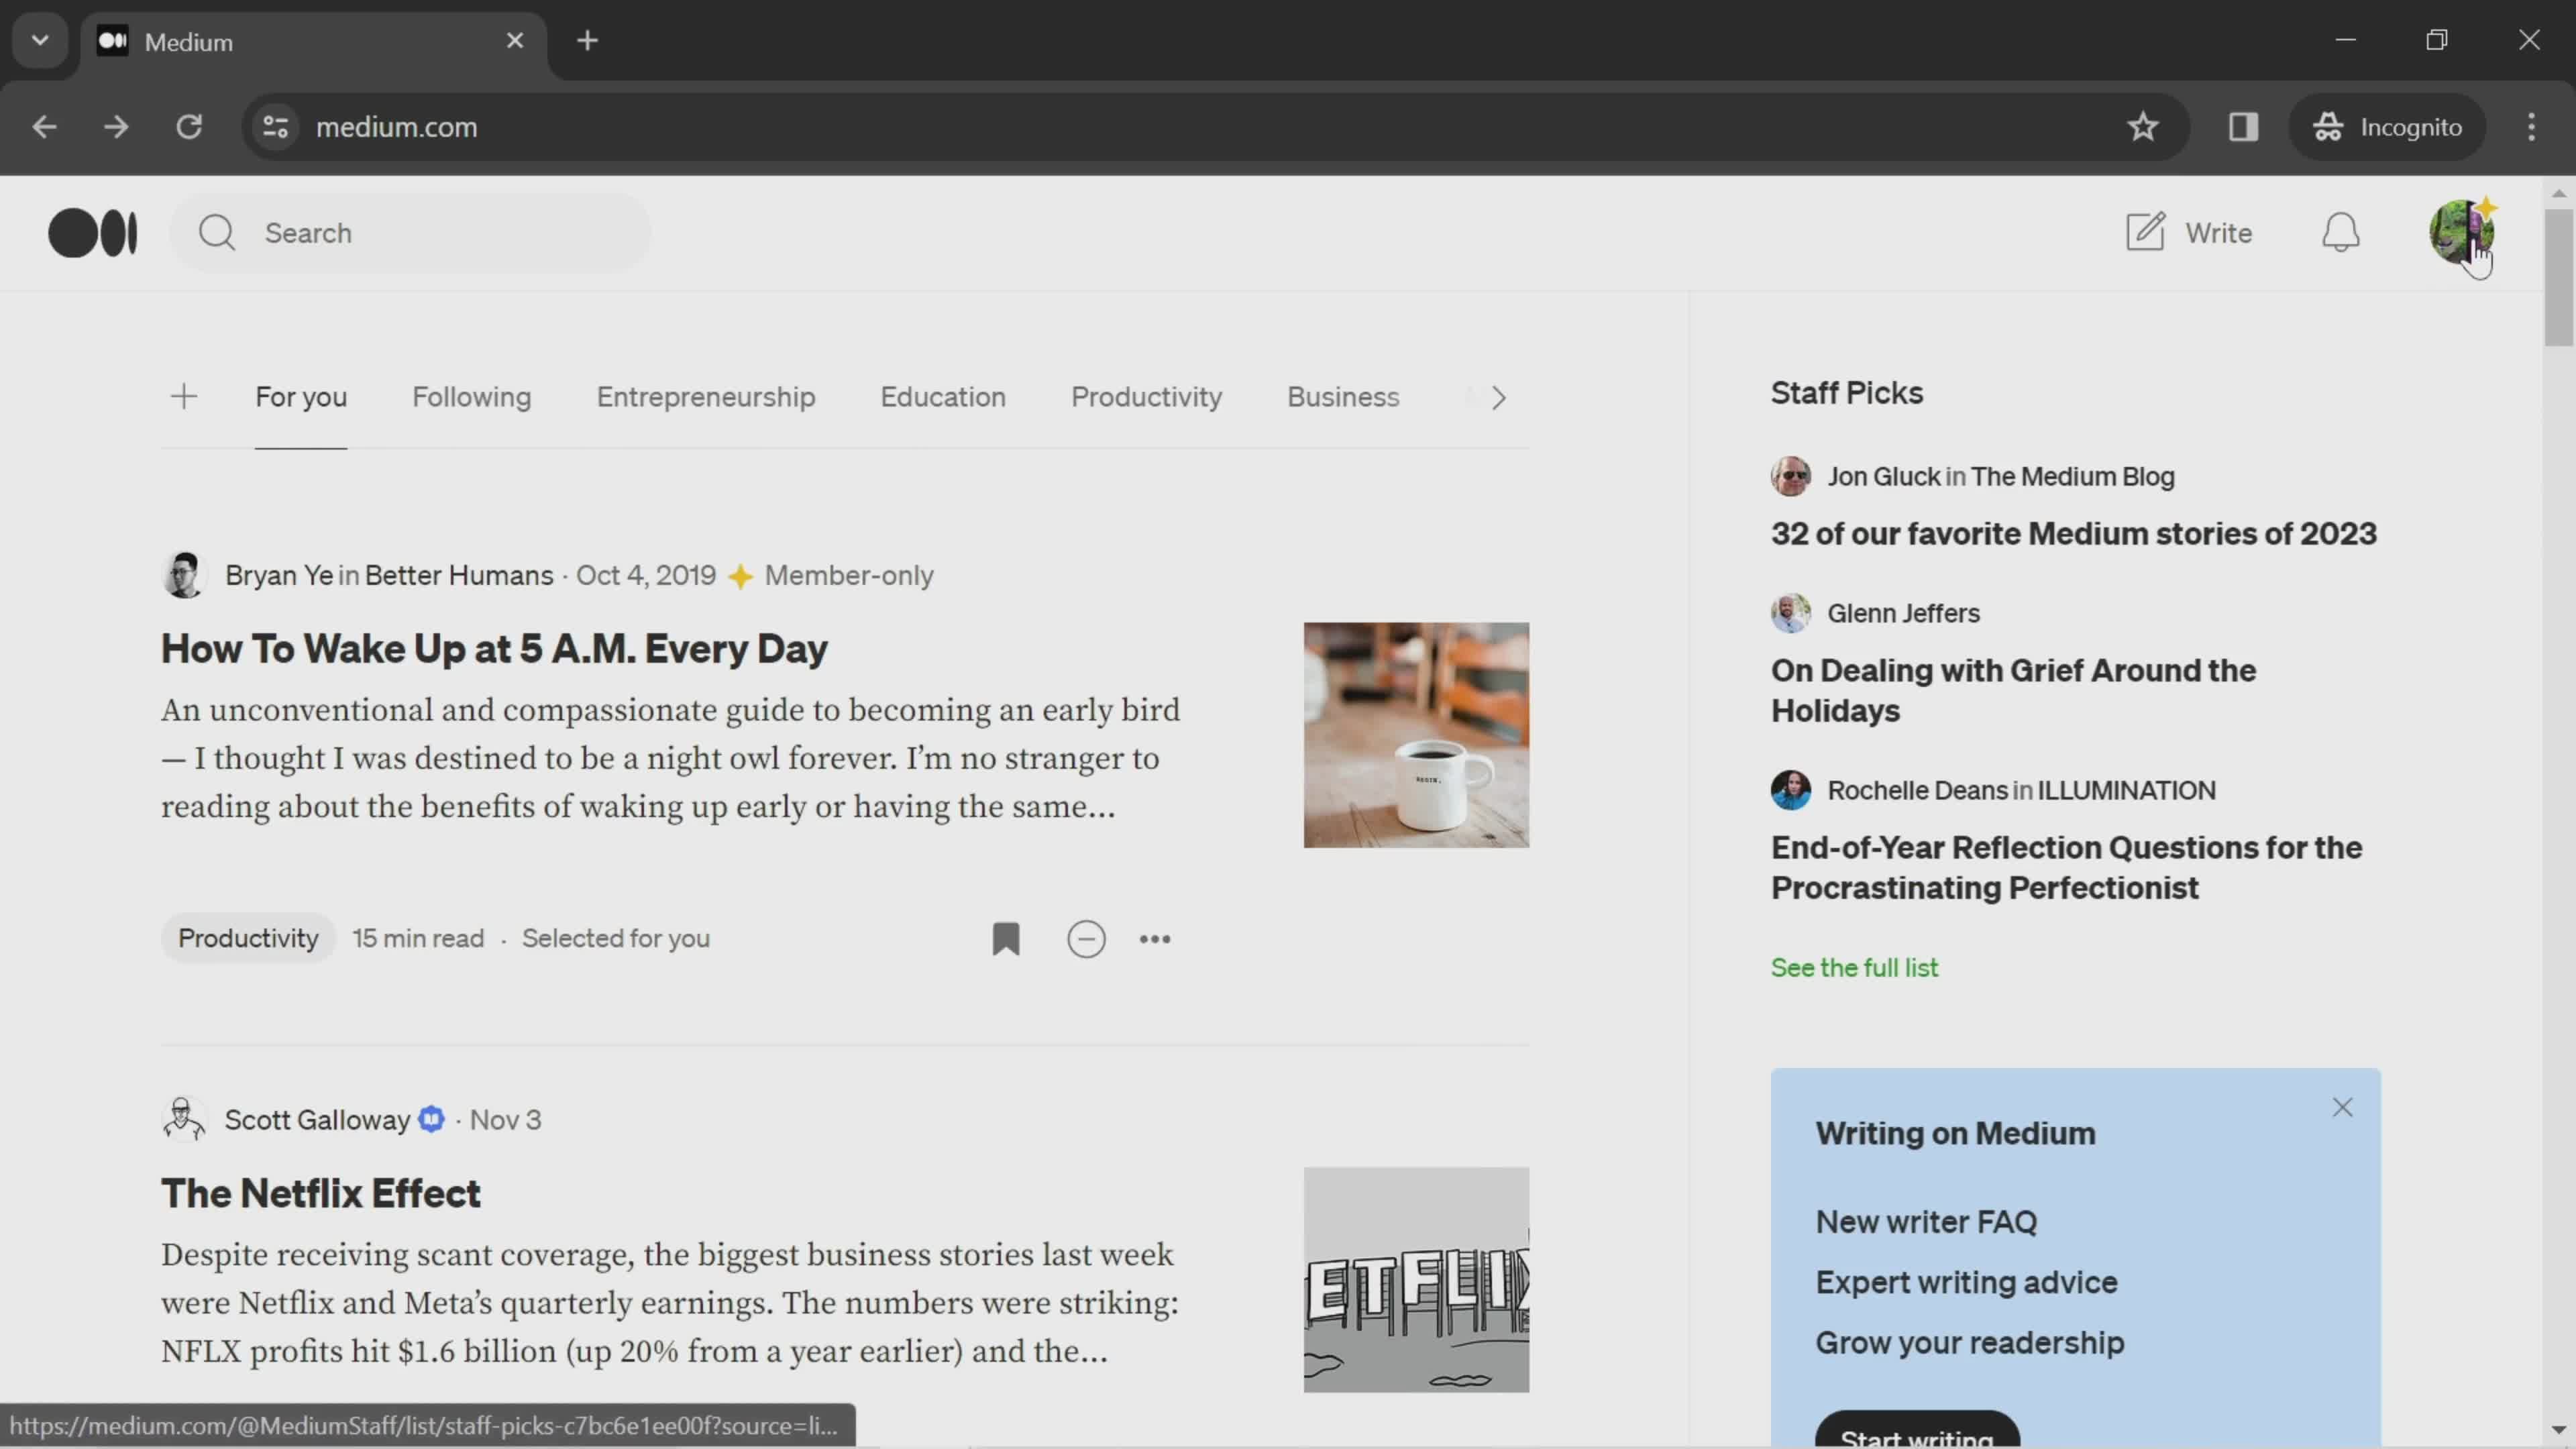Open the Write story editor

pos(2188,233)
